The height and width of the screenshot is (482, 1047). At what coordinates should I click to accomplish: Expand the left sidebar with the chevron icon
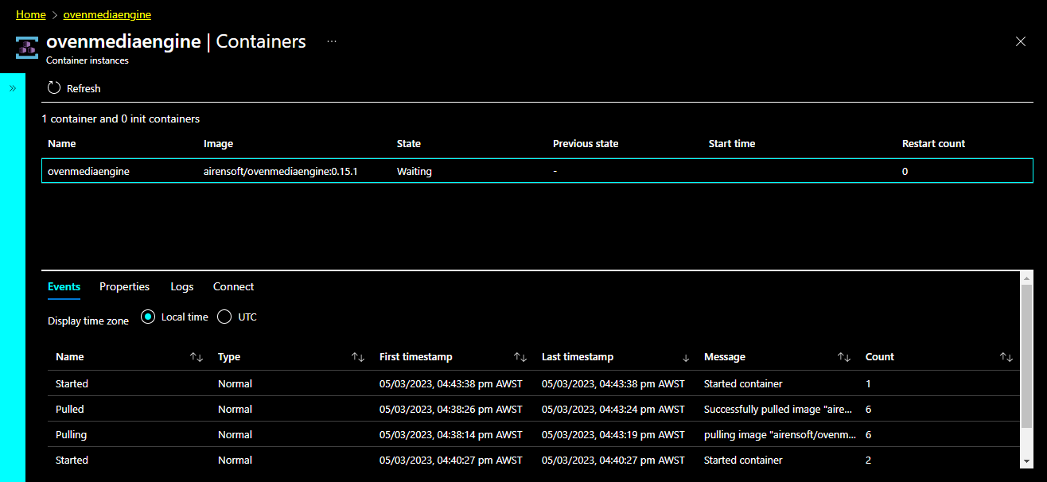click(x=13, y=87)
